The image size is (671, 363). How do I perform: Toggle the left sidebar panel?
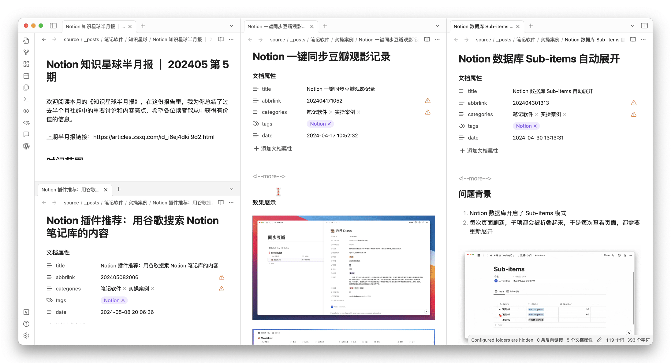point(53,26)
